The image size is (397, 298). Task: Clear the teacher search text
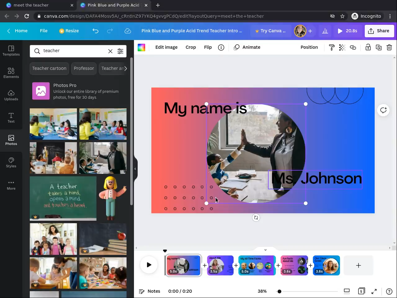point(110,51)
